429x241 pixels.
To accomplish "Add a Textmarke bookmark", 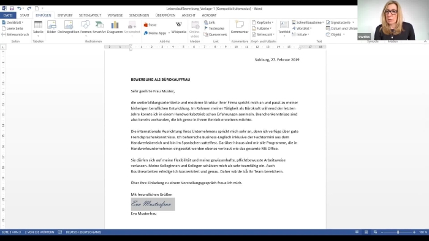I will pos(214,28).
